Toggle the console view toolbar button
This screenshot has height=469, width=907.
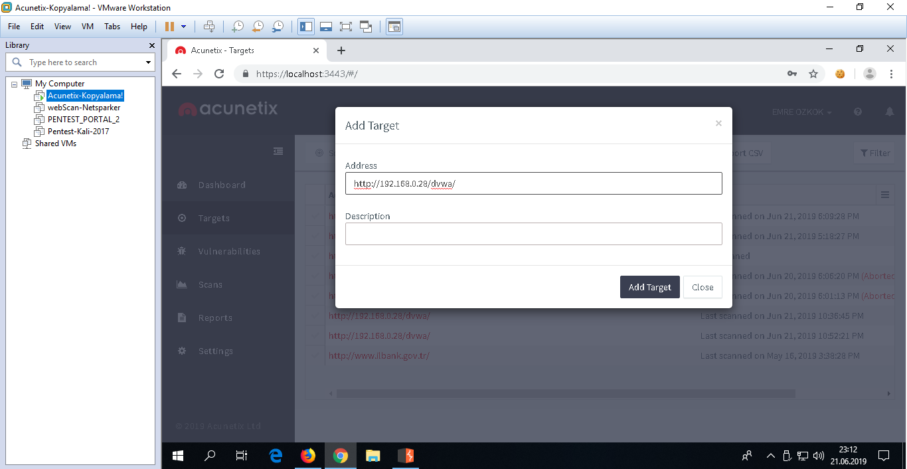[394, 27]
